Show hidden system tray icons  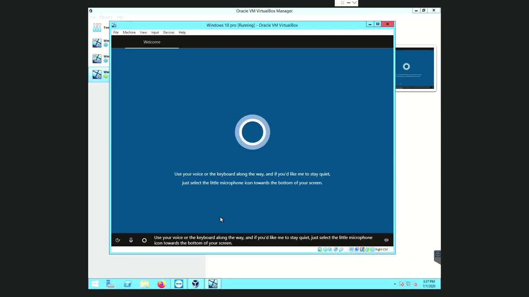(395, 284)
